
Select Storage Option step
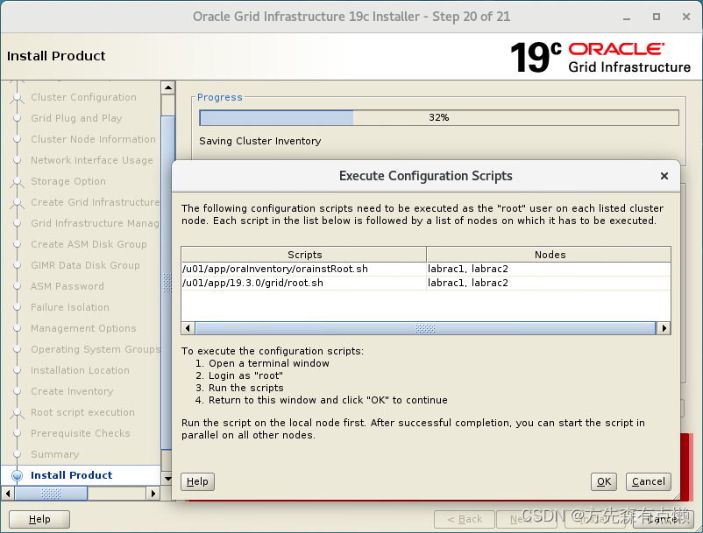pos(68,181)
